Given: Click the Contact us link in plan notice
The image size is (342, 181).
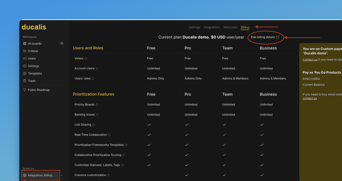Looking at the screenshot, I should 310,60.
